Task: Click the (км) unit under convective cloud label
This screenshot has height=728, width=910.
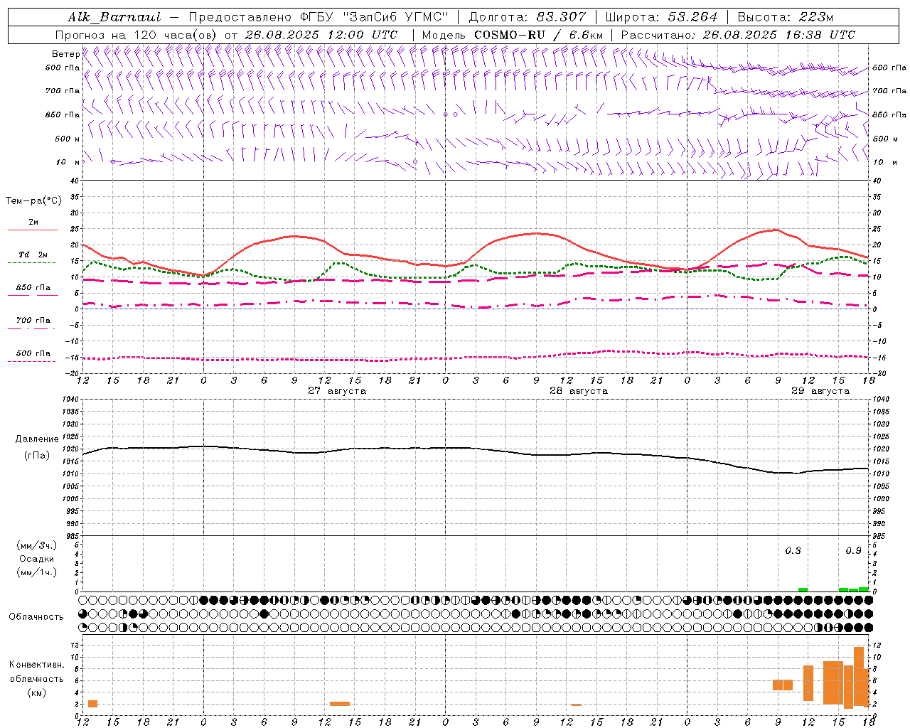Action: [x=36, y=692]
